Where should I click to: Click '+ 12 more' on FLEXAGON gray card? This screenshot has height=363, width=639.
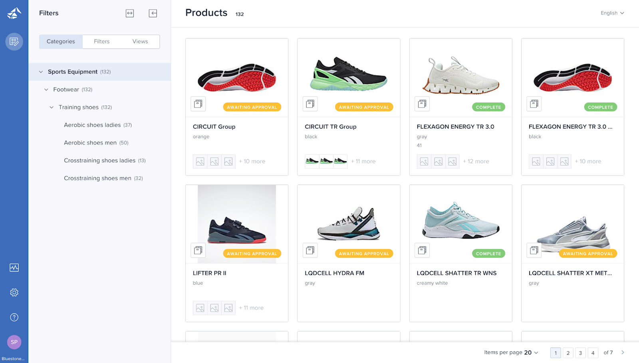click(x=476, y=162)
